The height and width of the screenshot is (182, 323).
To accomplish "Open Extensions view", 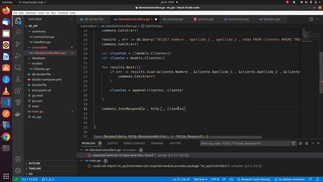I will [x=18, y=90].
